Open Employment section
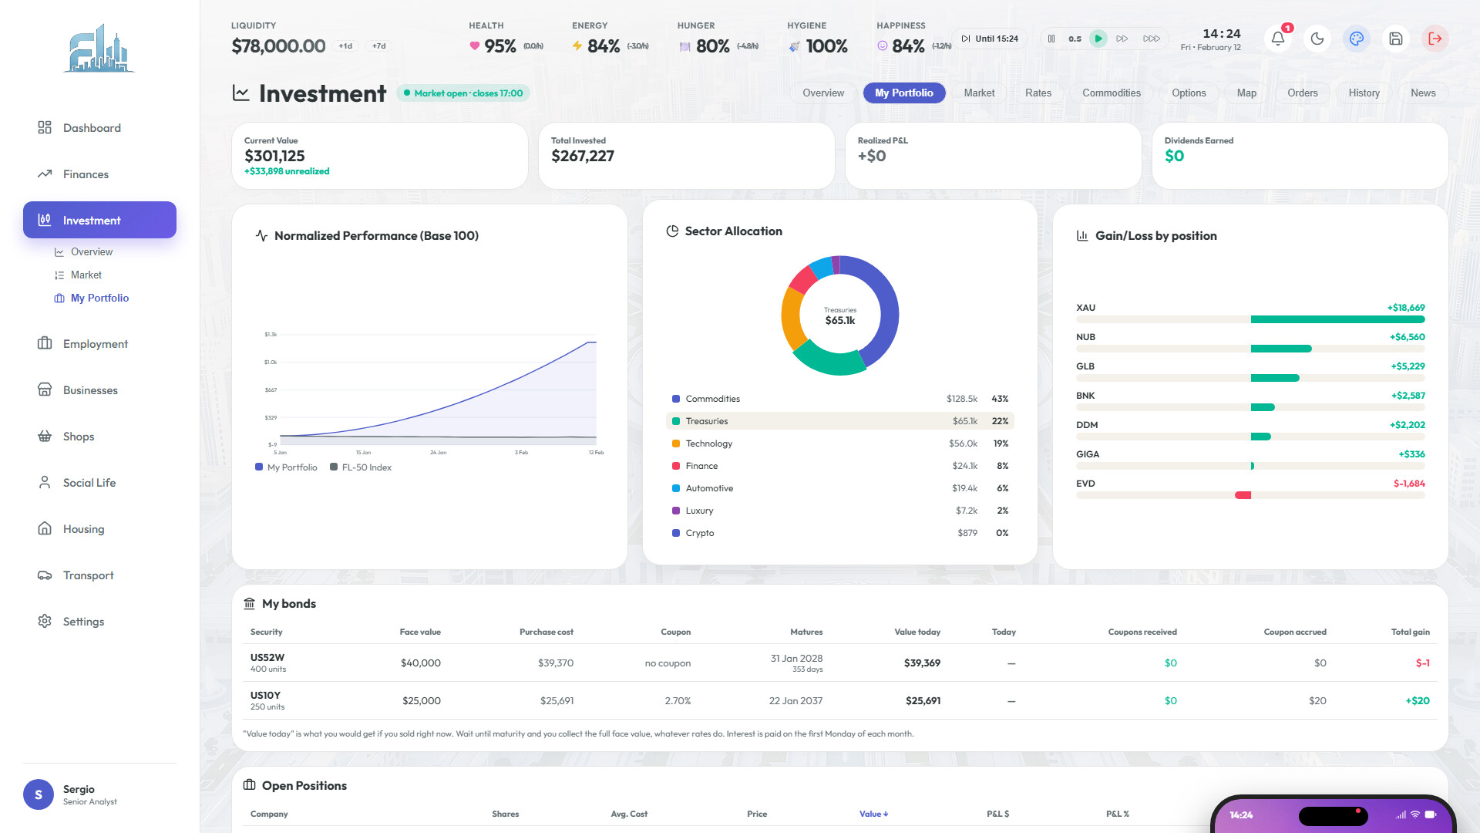 pyautogui.click(x=99, y=344)
